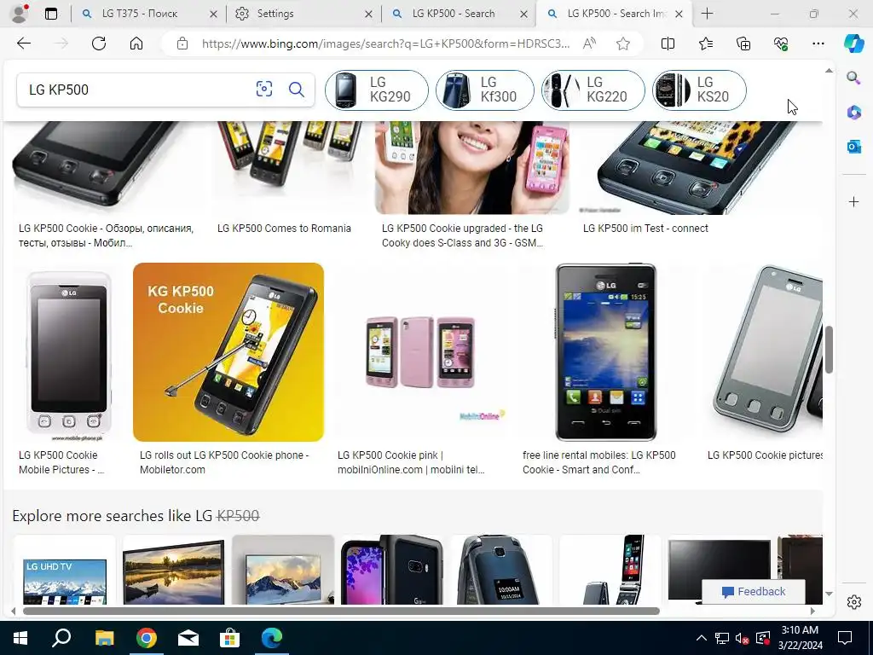
Task: Select LG KG220 related search chip
Action: pyautogui.click(x=593, y=90)
